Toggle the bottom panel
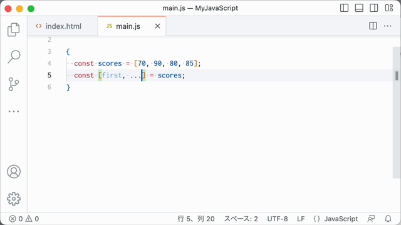The image size is (401, 225). [x=359, y=8]
